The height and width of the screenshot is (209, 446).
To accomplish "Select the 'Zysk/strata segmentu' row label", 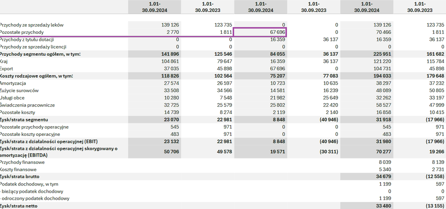I will pyautogui.click(x=24, y=120).
